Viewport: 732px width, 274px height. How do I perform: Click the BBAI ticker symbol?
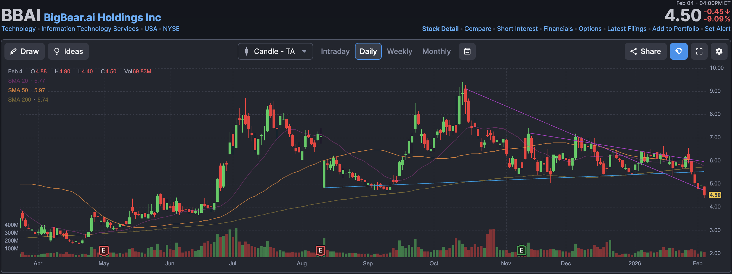21,15
